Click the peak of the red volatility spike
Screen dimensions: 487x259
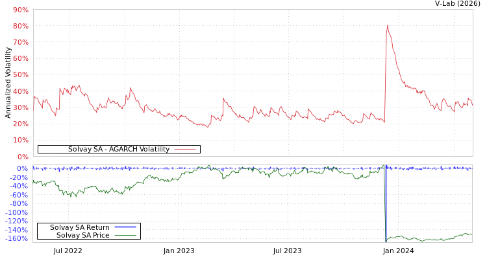pyautogui.click(x=388, y=25)
